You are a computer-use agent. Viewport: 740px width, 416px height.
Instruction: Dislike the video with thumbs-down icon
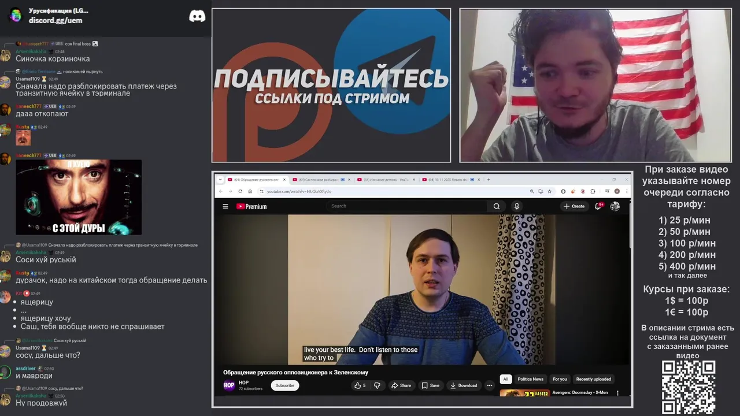tap(377, 385)
